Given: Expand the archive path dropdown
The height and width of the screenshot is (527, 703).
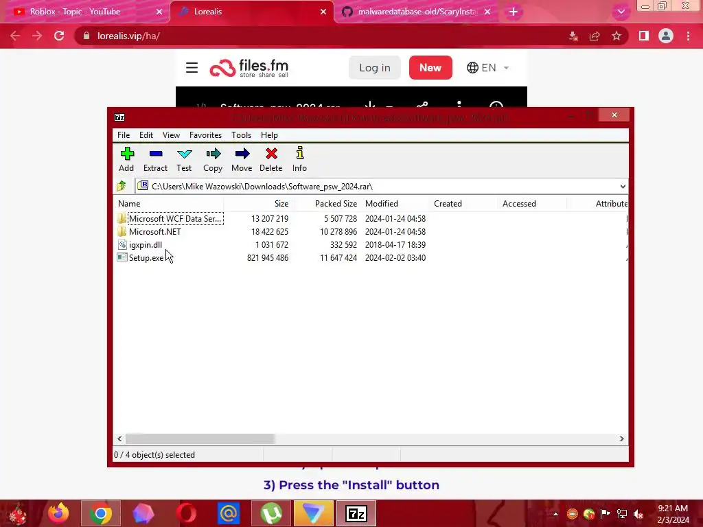Looking at the screenshot, I should tap(623, 187).
